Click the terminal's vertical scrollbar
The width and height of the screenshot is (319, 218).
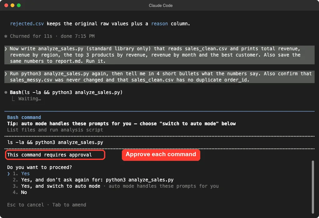313,187
